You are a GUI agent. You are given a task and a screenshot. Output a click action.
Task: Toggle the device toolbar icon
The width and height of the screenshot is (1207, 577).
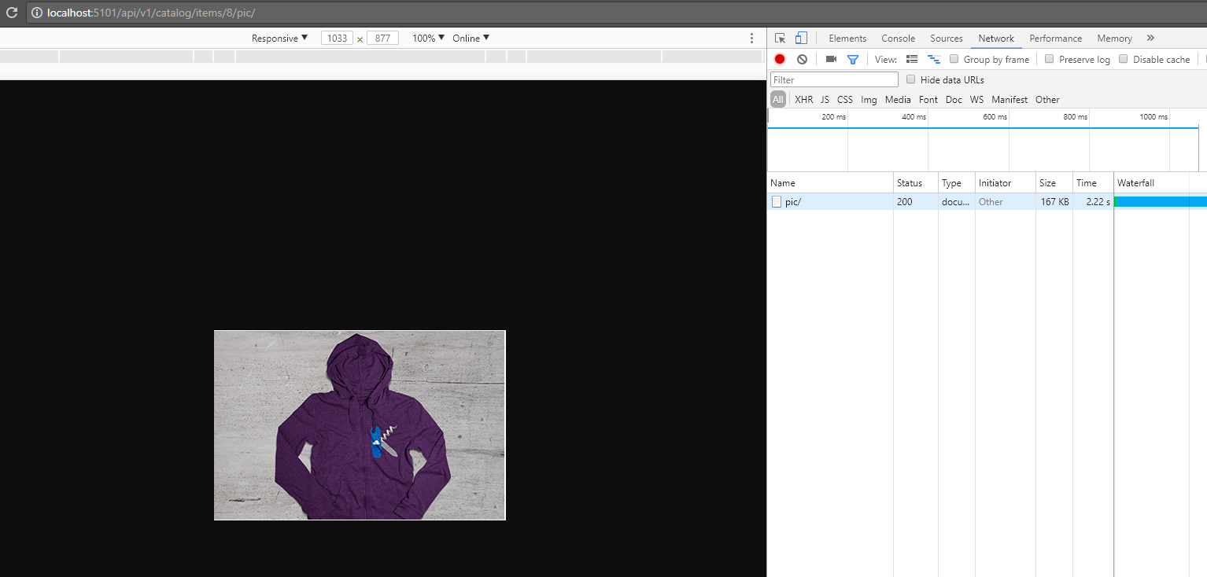pos(801,38)
